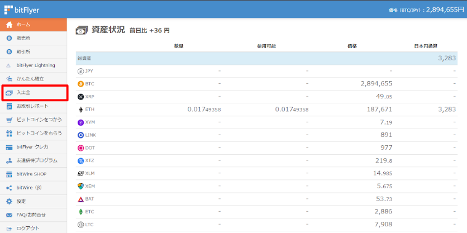Viewport: 467px width, 233px height.
Task: Open FAQ/お問合せ page
Action: pos(34,215)
